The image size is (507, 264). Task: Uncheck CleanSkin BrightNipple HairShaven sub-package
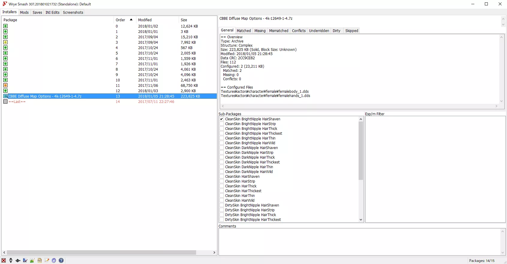point(222,119)
